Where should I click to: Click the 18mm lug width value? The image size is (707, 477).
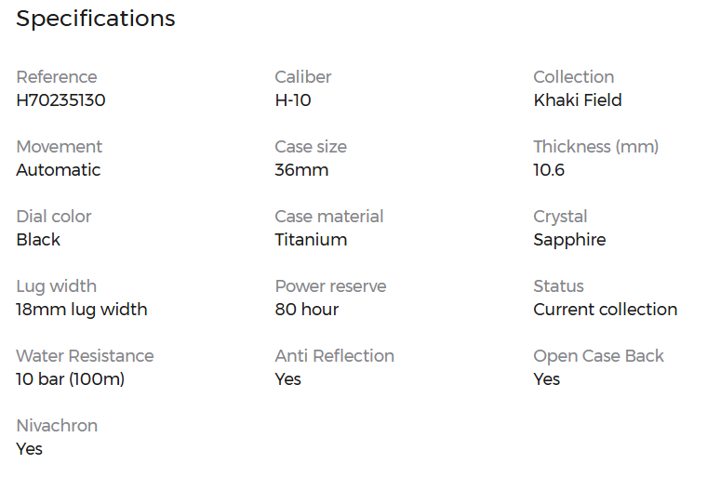82,311
